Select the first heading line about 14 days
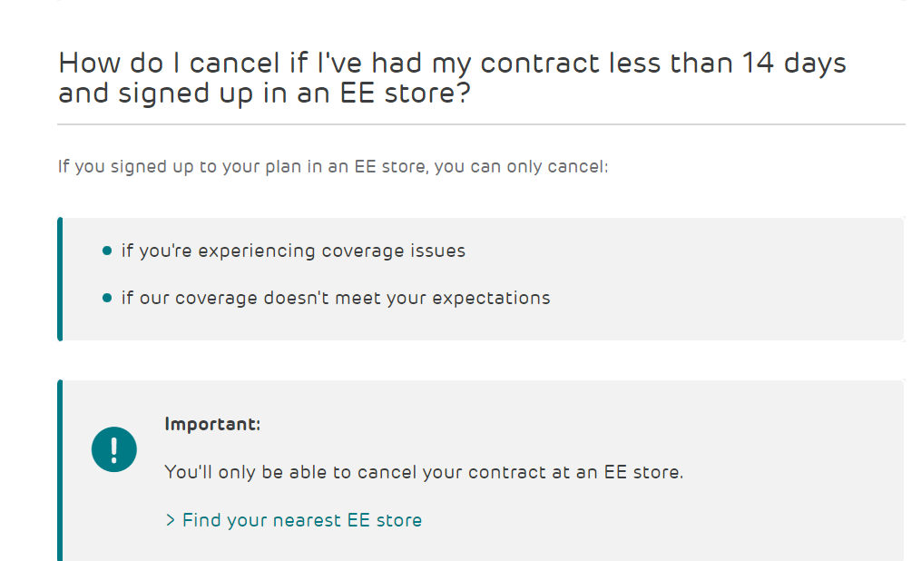 pyautogui.click(x=452, y=64)
